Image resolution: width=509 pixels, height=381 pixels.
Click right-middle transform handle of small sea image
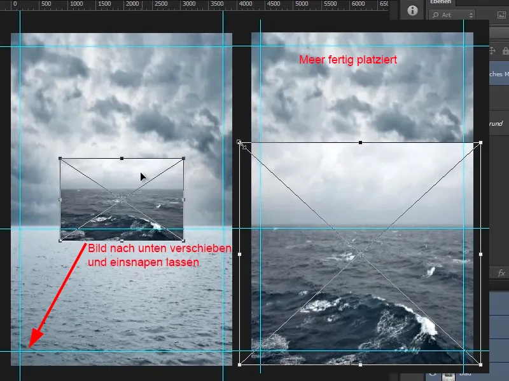[184, 199]
